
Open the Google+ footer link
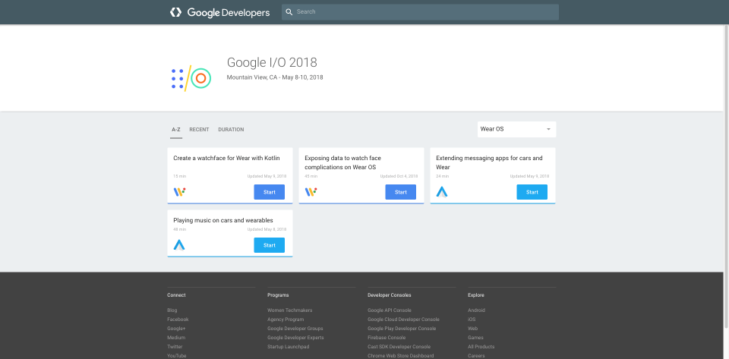pos(176,329)
